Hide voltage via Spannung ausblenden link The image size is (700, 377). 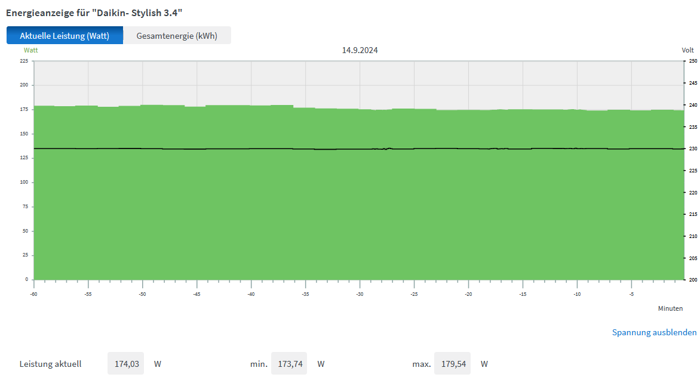pyautogui.click(x=654, y=332)
